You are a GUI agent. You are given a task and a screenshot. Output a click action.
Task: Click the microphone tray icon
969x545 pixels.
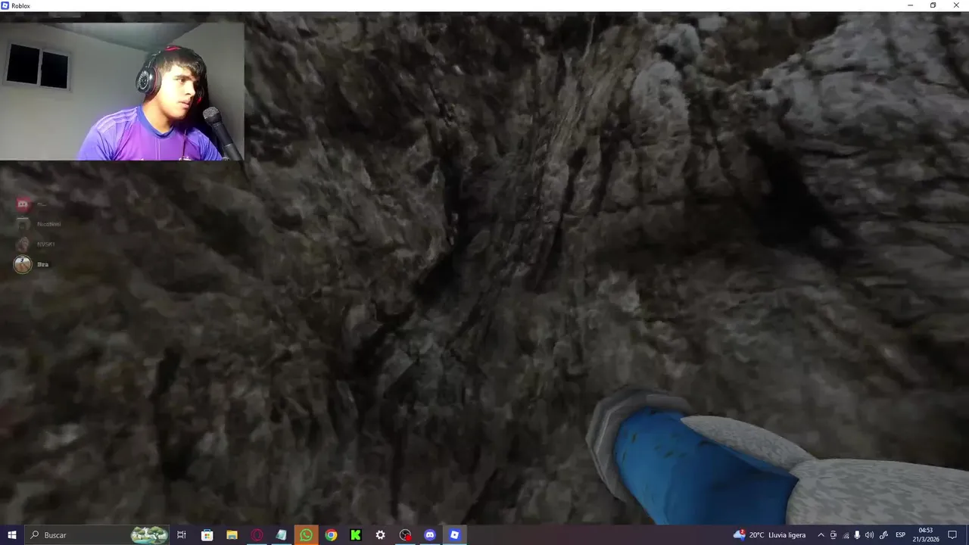(857, 535)
